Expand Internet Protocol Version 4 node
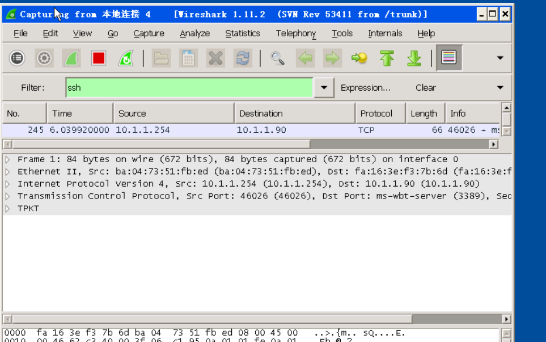Screen dimensions: 546x342 point(8,184)
